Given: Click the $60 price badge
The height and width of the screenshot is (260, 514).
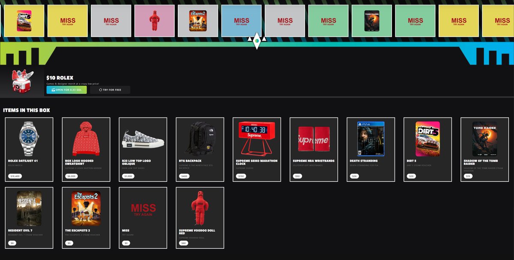Looking at the screenshot, I should pyautogui.click(x=184, y=243).
